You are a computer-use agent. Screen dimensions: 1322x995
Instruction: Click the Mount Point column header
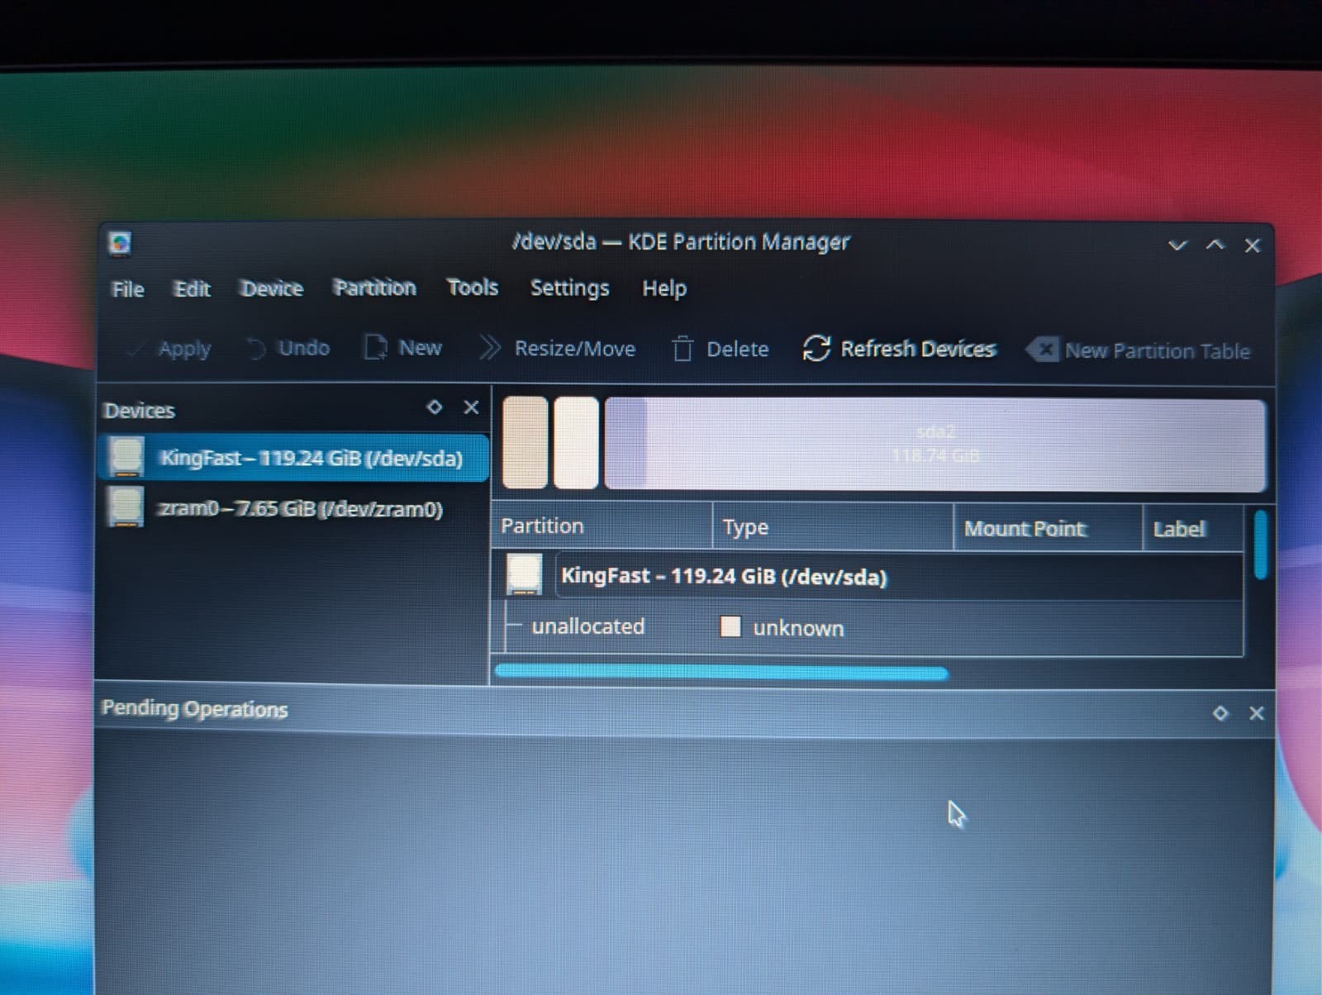pyautogui.click(x=1049, y=529)
